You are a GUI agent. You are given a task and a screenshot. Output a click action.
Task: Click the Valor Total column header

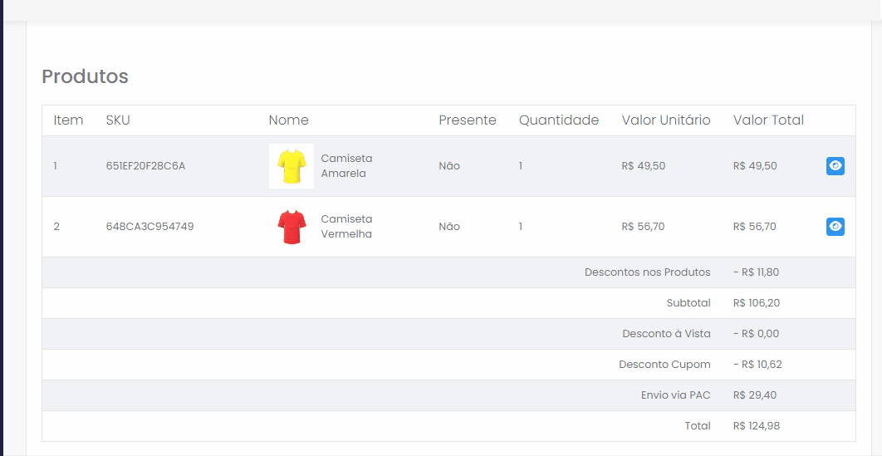pyautogui.click(x=768, y=120)
